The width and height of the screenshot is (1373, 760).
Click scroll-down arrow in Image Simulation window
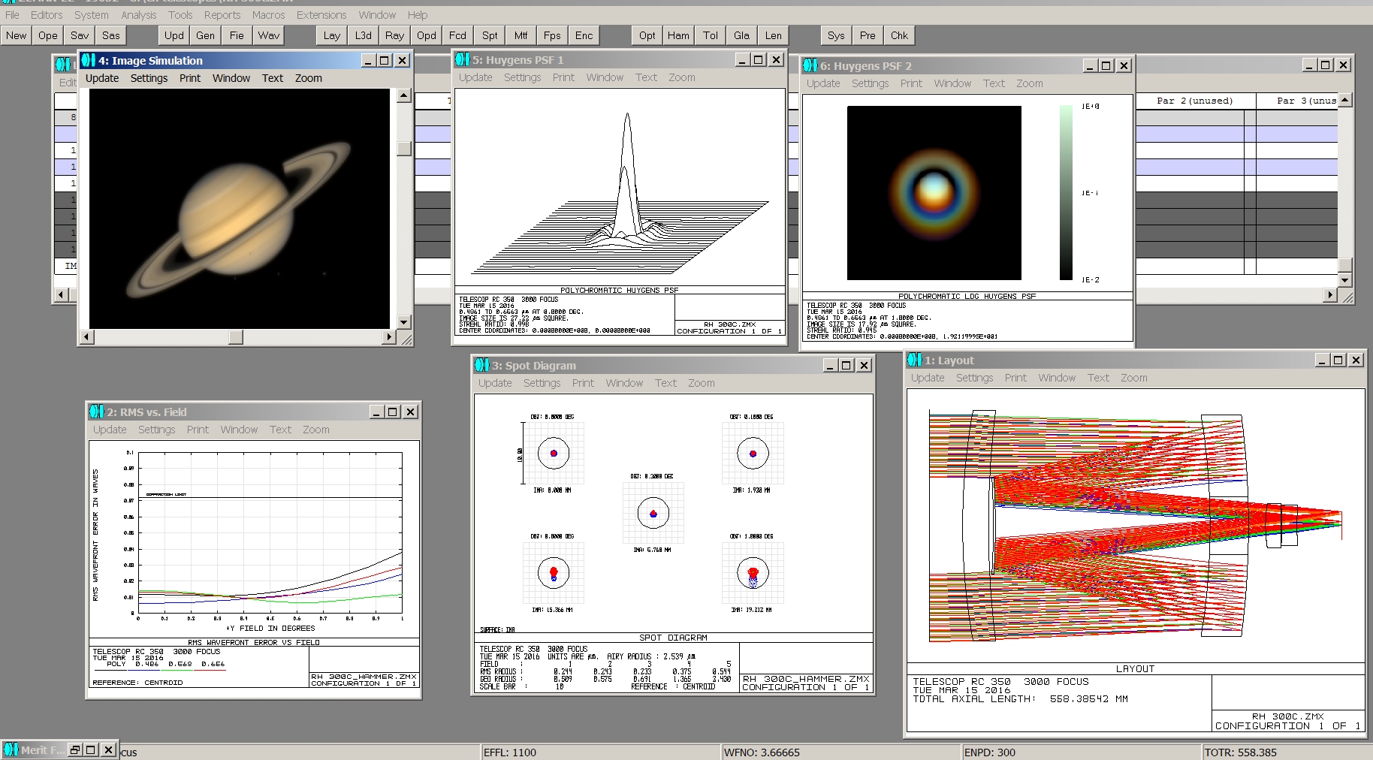(x=404, y=322)
